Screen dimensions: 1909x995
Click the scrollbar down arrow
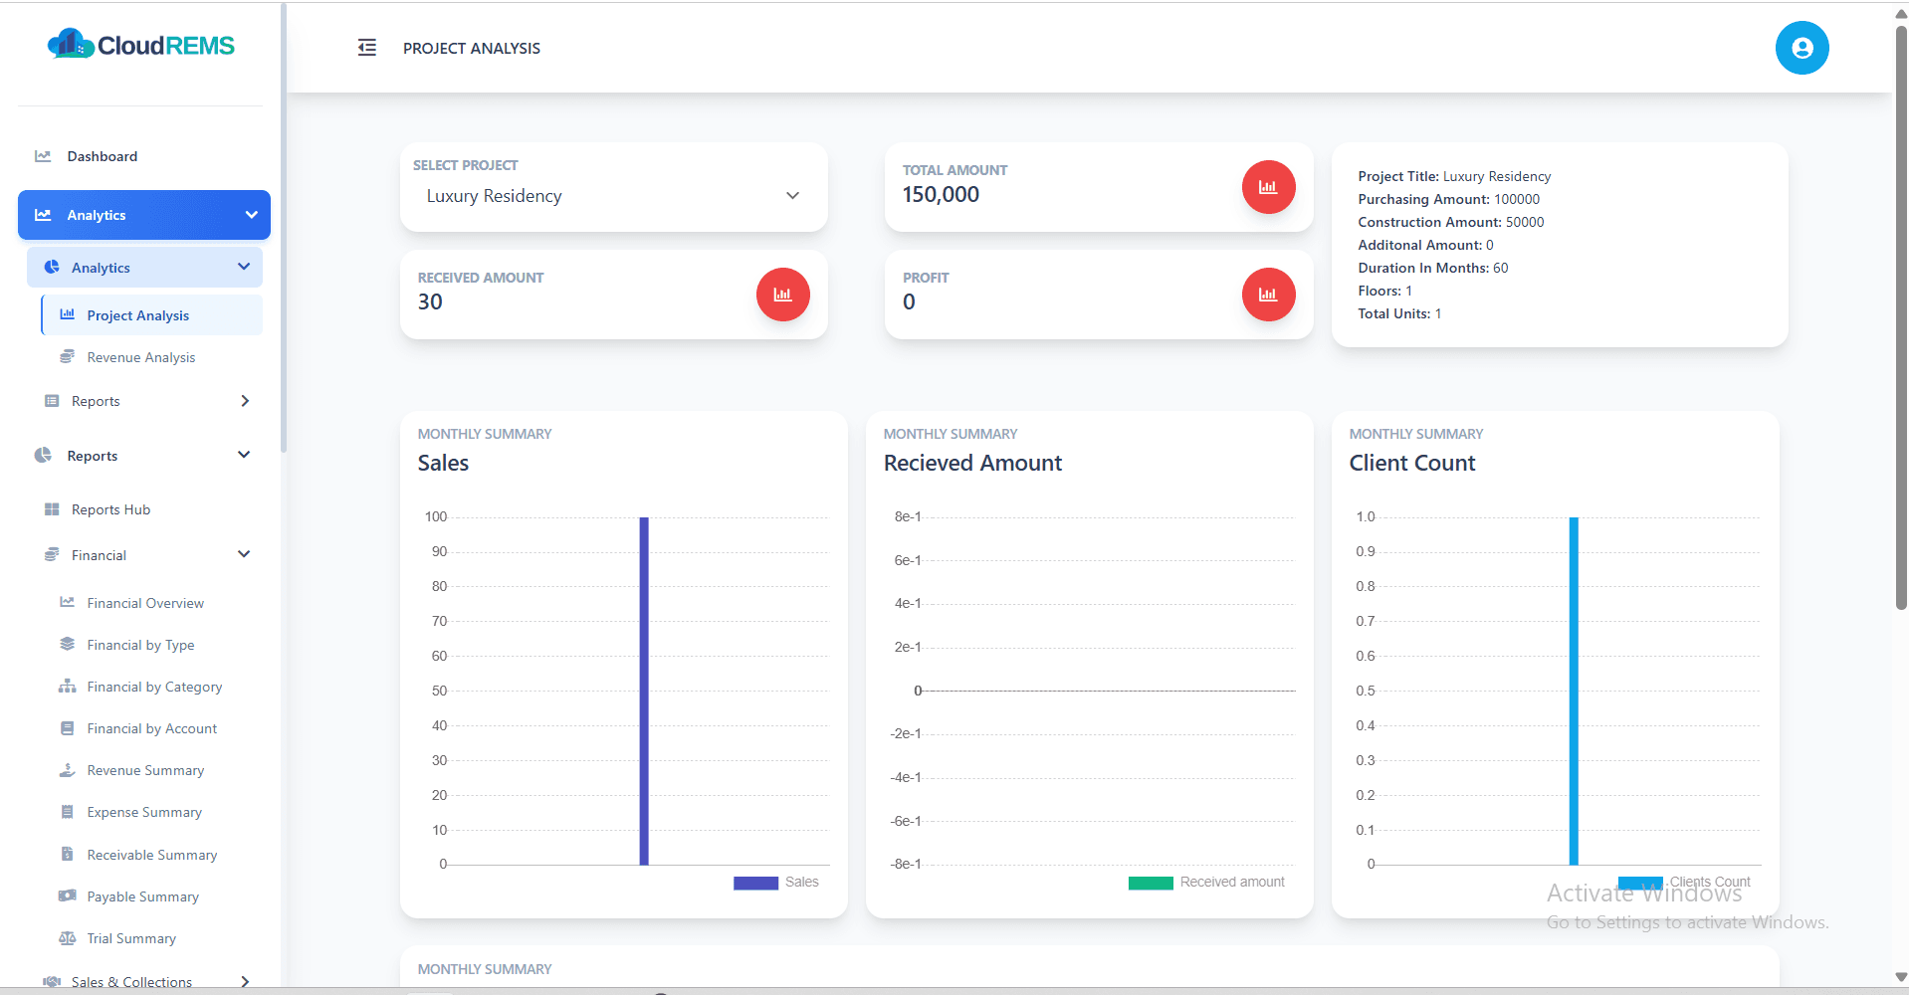point(1901,977)
